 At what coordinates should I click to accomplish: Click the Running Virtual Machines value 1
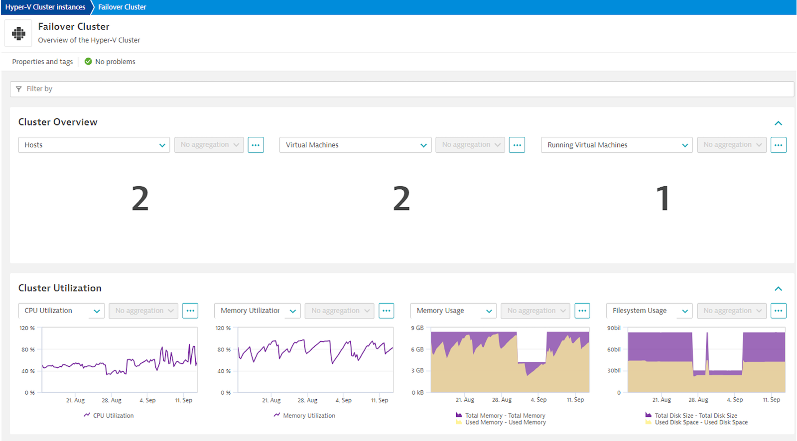coord(663,198)
